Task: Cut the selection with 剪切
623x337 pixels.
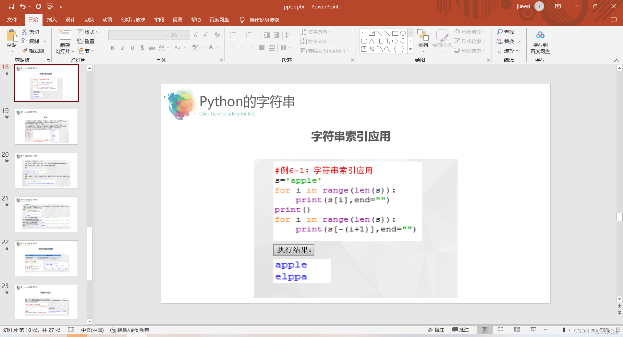Action: (x=31, y=32)
